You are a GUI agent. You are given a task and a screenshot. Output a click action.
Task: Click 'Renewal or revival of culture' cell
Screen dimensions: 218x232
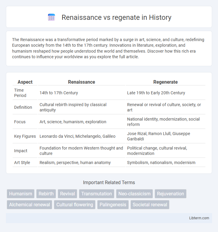166,107
